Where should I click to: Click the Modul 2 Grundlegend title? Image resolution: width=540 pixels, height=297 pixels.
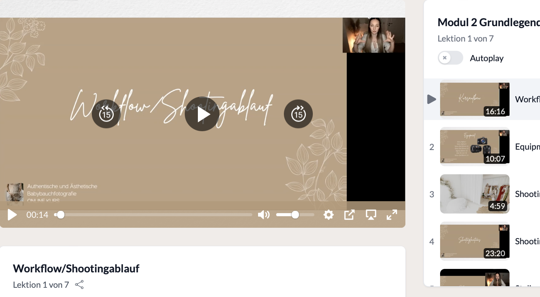click(x=489, y=22)
